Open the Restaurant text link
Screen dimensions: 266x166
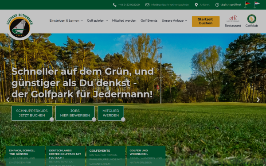click(233, 26)
